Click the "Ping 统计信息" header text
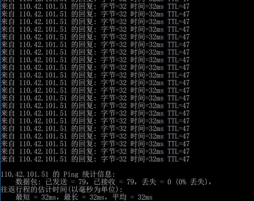This screenshot has width=254, height=201. 89,174
